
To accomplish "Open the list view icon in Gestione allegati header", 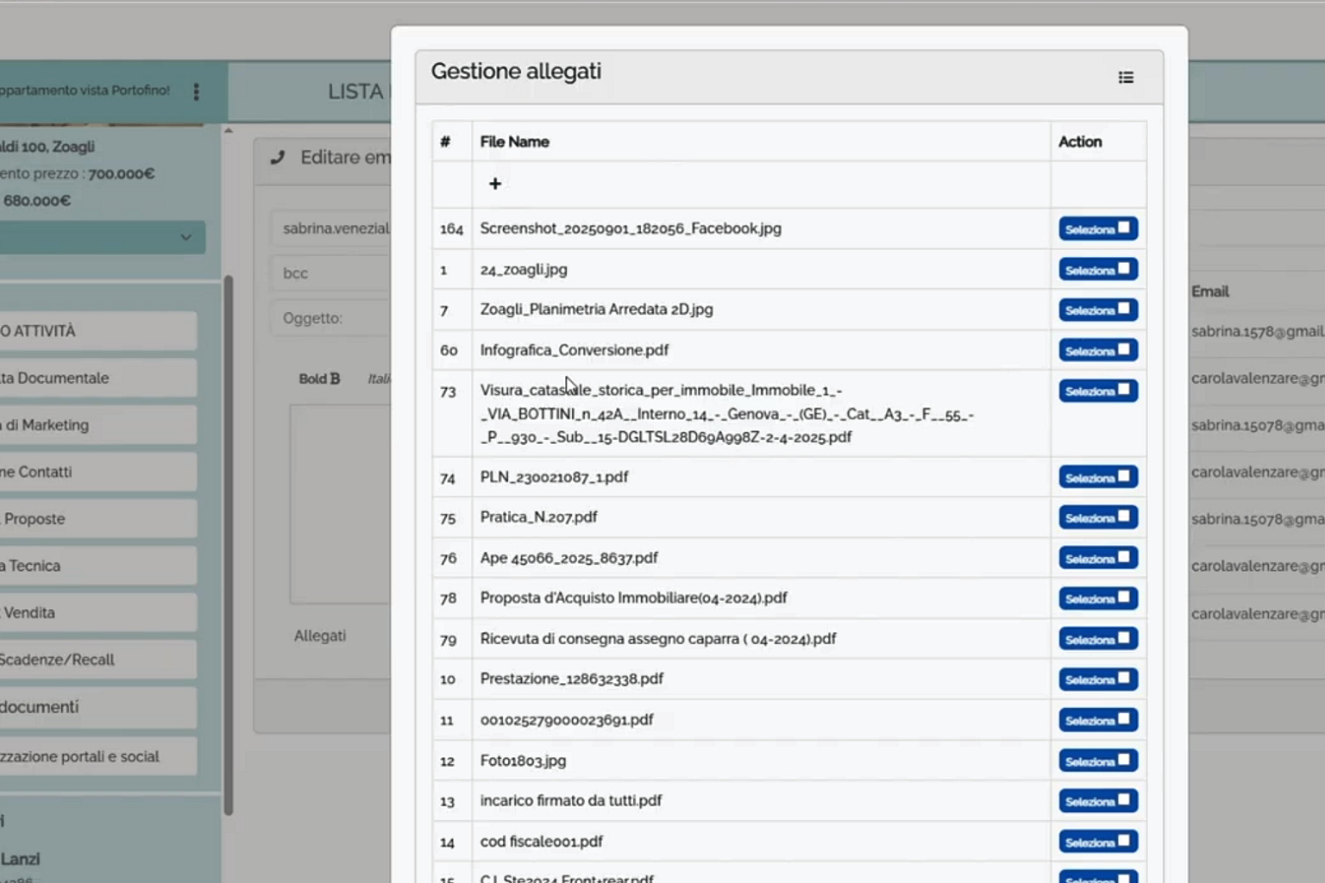I will click(x=1126, y=78).
